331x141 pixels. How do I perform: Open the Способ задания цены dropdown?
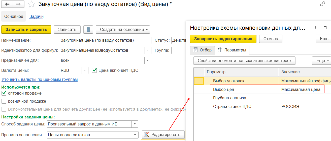click(x=135, y=124)
